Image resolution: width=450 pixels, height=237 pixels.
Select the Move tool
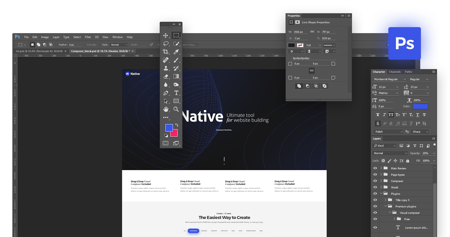(x=166, y=35)
